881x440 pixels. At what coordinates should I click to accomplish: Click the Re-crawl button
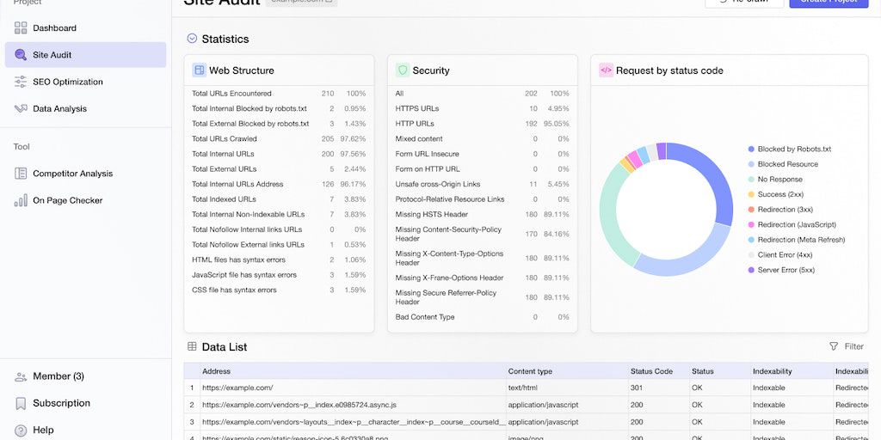pyautogui.click(x=744, y=3)
